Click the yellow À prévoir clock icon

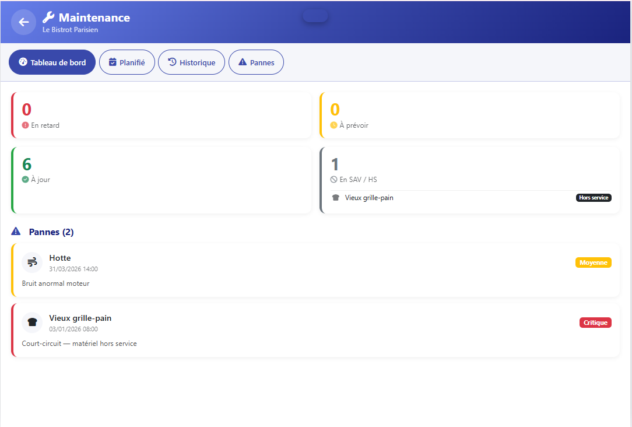pos(333,125)
